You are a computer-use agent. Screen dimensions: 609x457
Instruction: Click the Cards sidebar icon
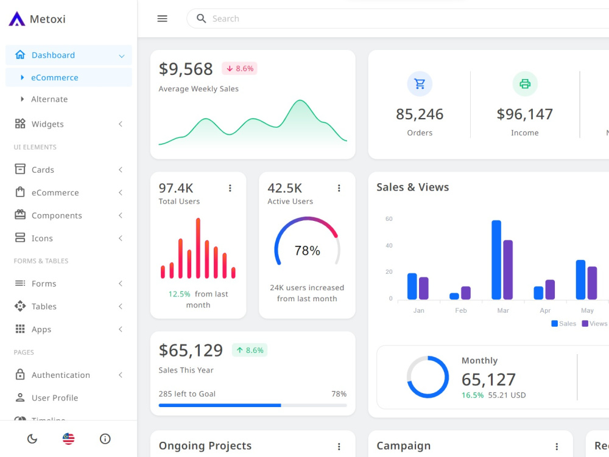click(19, 169)
